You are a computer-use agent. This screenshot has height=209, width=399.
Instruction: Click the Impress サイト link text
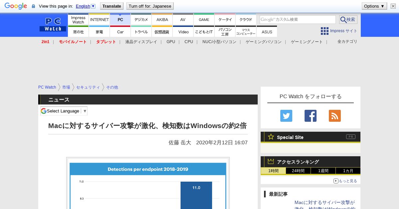click(x=343, y=31)
